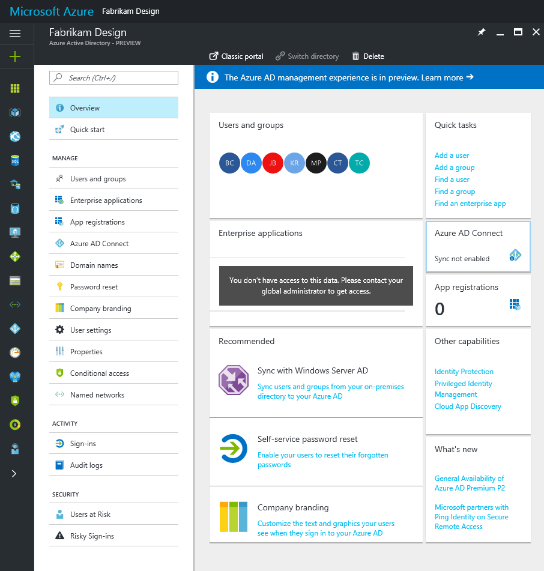This screenshot has width=544, height=571.
Task: Click the Delete button in the toolbar
Action: [368, 56]
